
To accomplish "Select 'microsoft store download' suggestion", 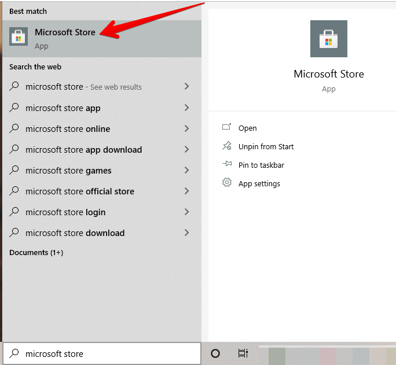I will [x=102, y=233].
